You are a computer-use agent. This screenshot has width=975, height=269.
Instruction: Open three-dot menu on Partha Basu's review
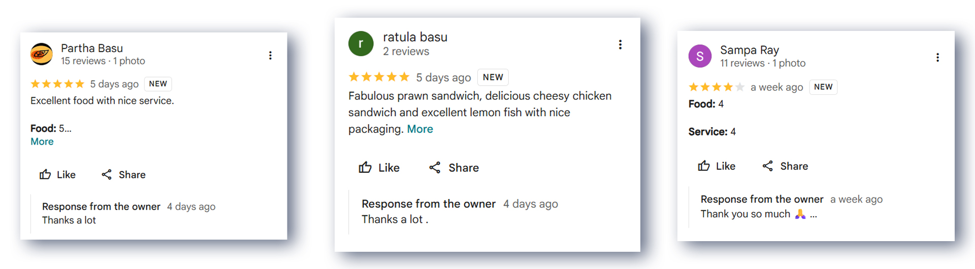(270, 55)
